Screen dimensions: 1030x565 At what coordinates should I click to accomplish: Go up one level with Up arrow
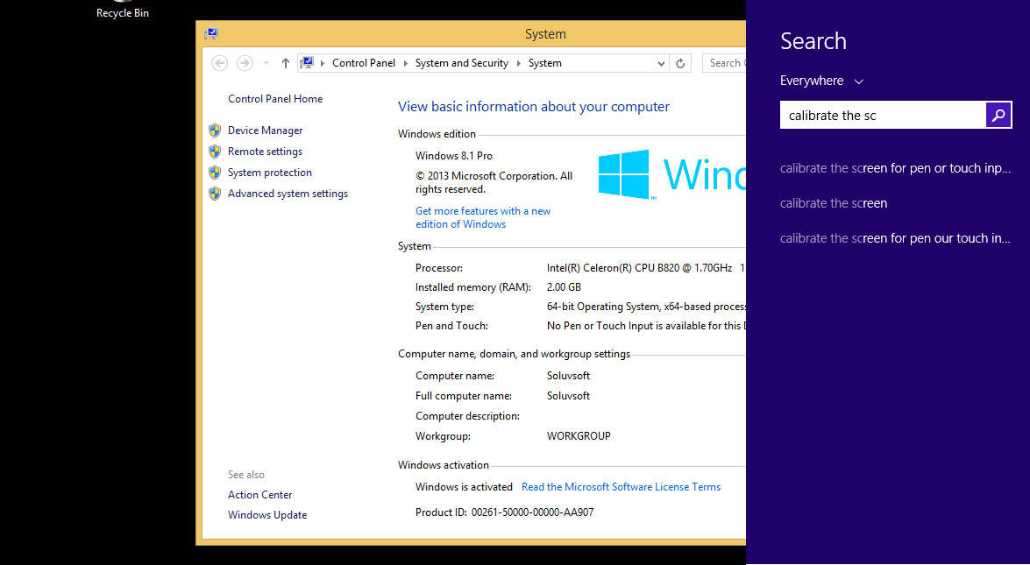[285, 63]
